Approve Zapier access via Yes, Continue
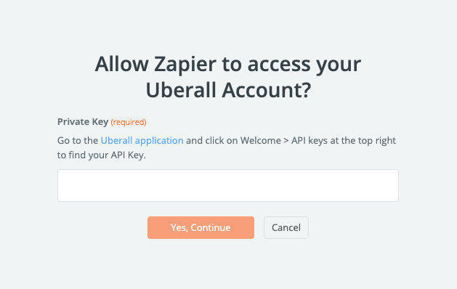 [201, 227]
